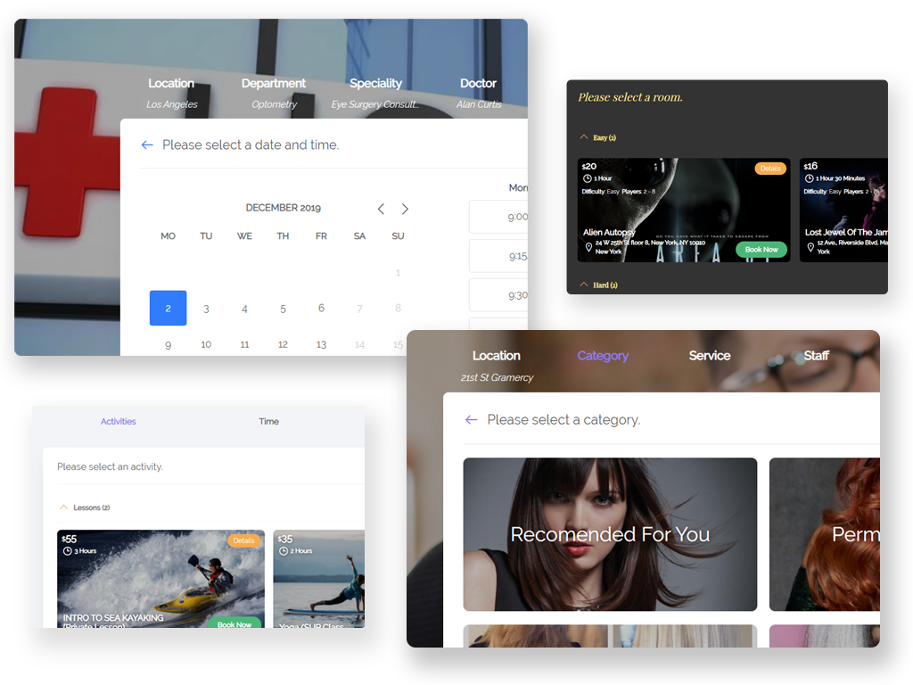Viewport: 913px width, 685px height.
Task: Choose the 'Recomended For You' category card
Action: click(610, 534)
